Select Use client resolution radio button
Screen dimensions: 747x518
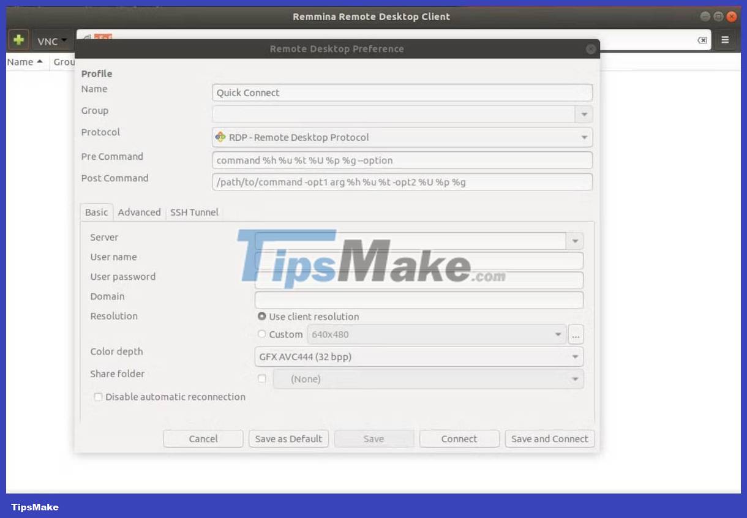click(262, 317)
